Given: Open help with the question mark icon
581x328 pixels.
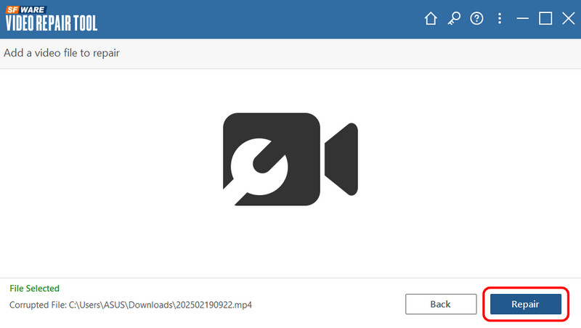Looking at the screenshot, I should (x=476, y=20).
